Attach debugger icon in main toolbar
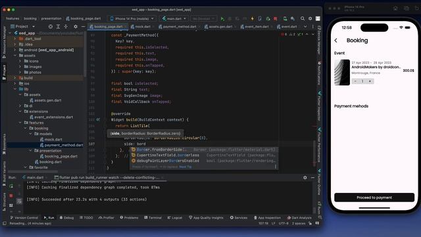 coord(268,18)
